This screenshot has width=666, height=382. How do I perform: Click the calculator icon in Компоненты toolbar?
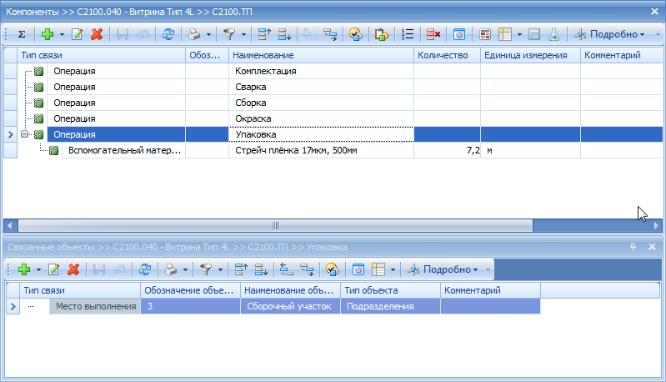(x=534, y=34)
